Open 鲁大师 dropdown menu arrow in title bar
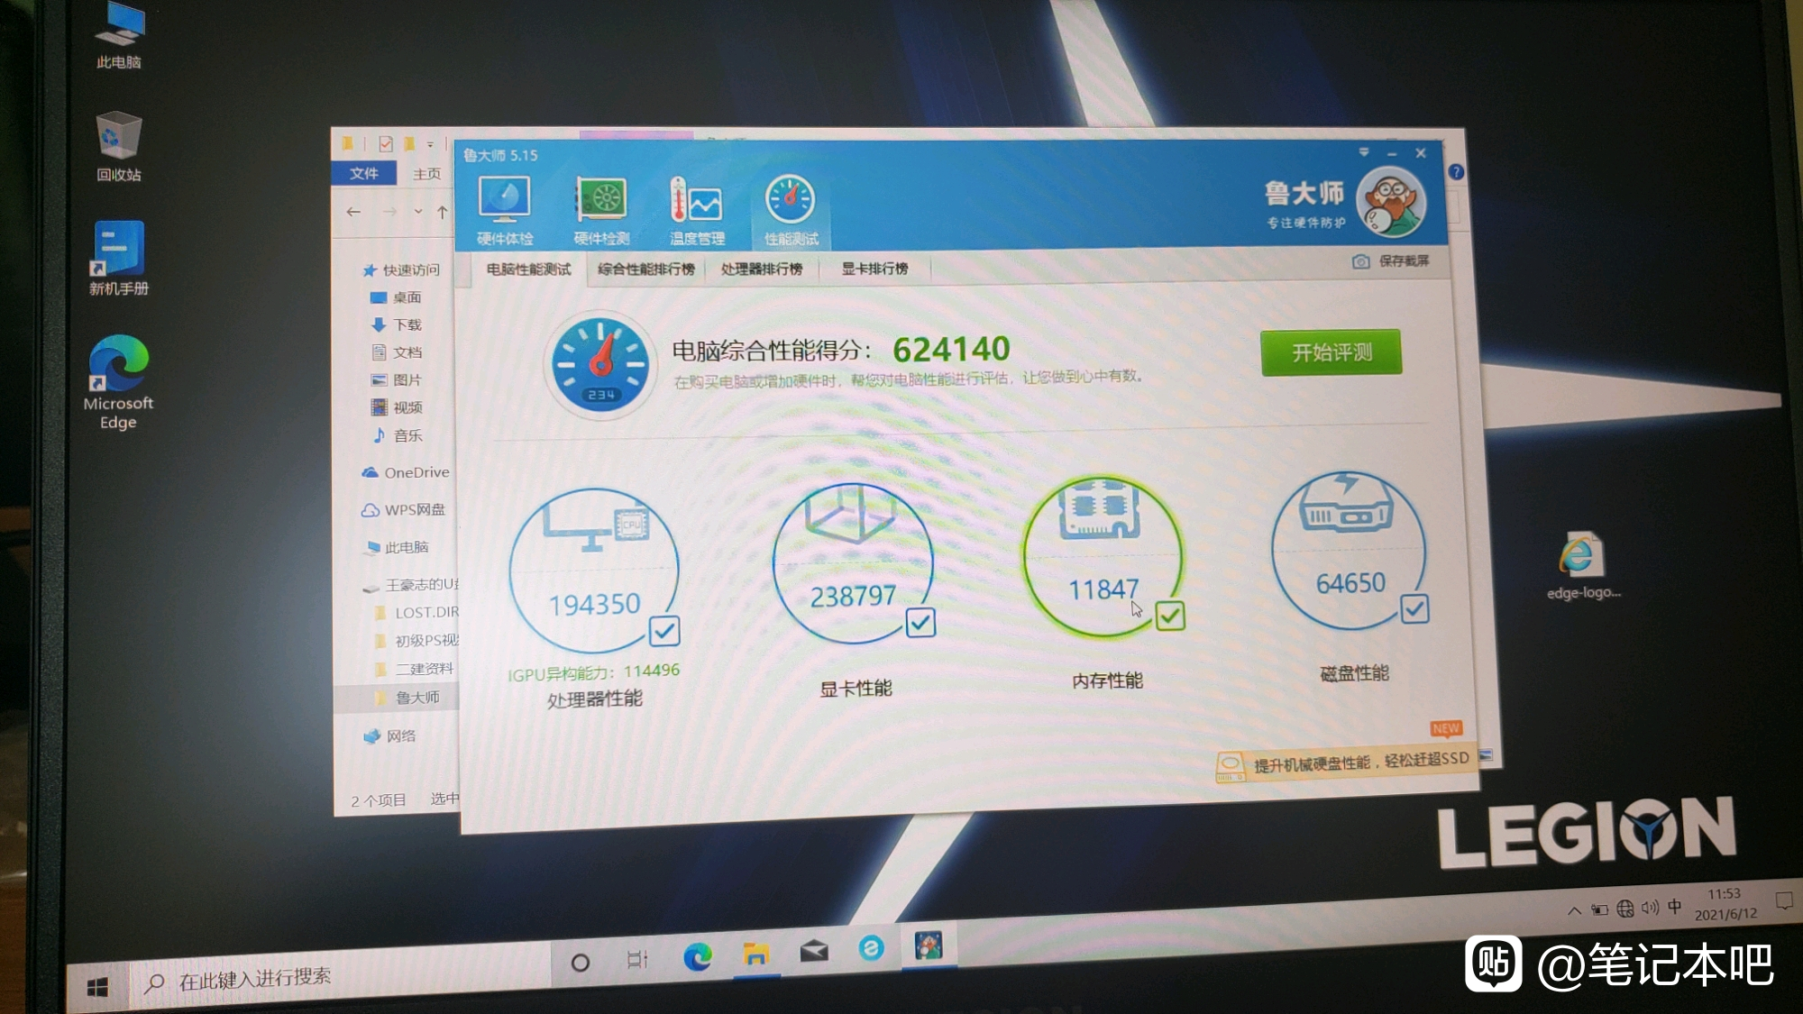This screenshot has width=1803, height=1014. [x=1364, y=151]
